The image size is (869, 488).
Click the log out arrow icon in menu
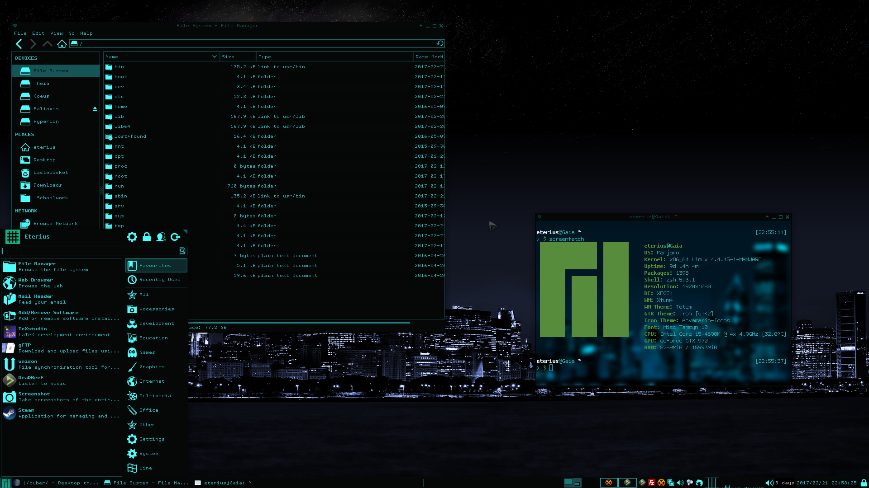176,237
